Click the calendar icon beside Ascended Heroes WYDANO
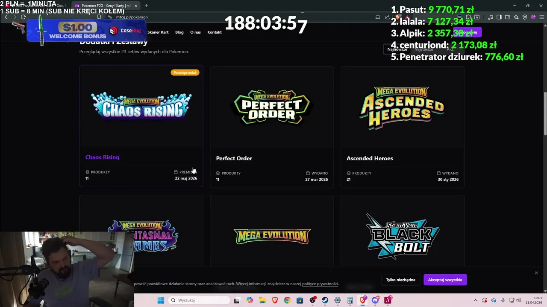This screenshot has height=307, width=547. click(438, 173)
